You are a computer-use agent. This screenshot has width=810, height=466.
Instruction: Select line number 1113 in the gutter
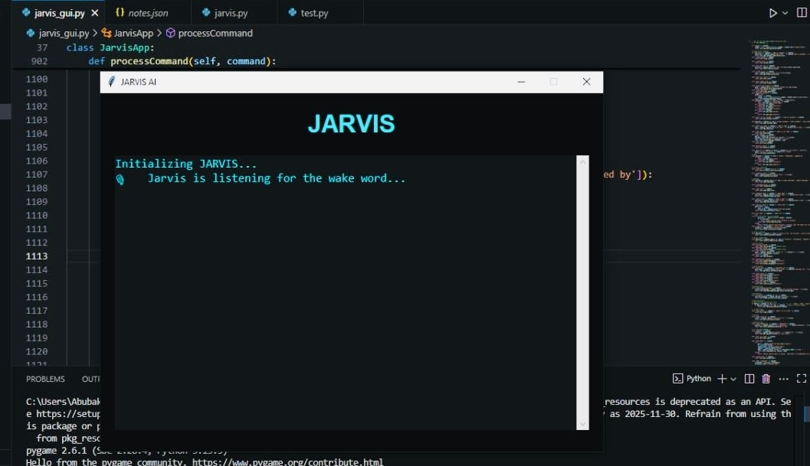point(36,256)
